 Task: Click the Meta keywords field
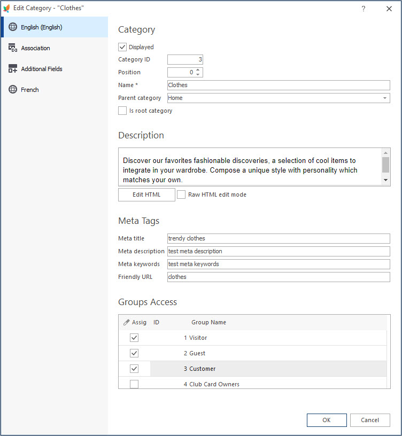click(279, 264)
